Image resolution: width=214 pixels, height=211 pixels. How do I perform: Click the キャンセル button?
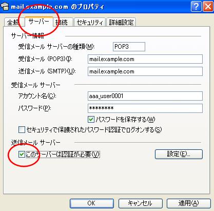[140, 203]
